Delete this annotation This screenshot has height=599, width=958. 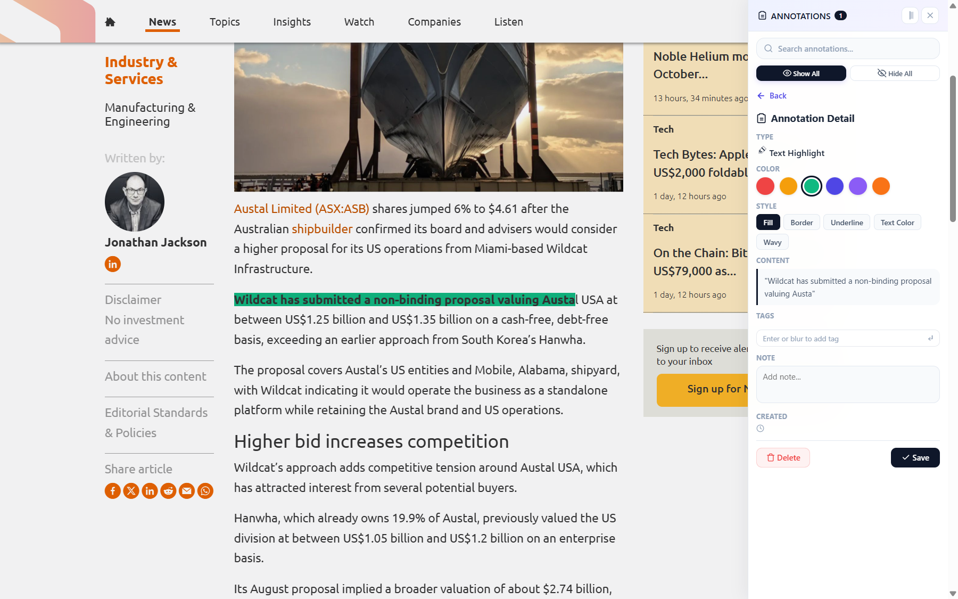pos(783,458)
